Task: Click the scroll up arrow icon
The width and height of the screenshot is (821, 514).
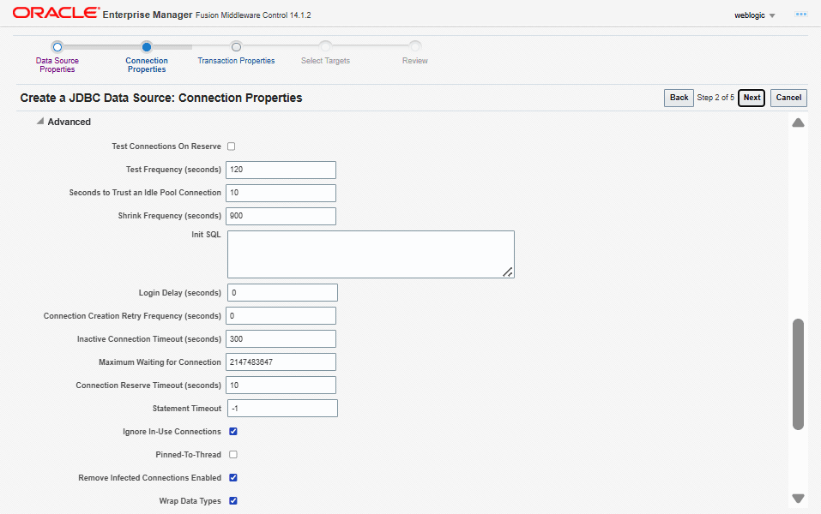Action: point(798,123)
